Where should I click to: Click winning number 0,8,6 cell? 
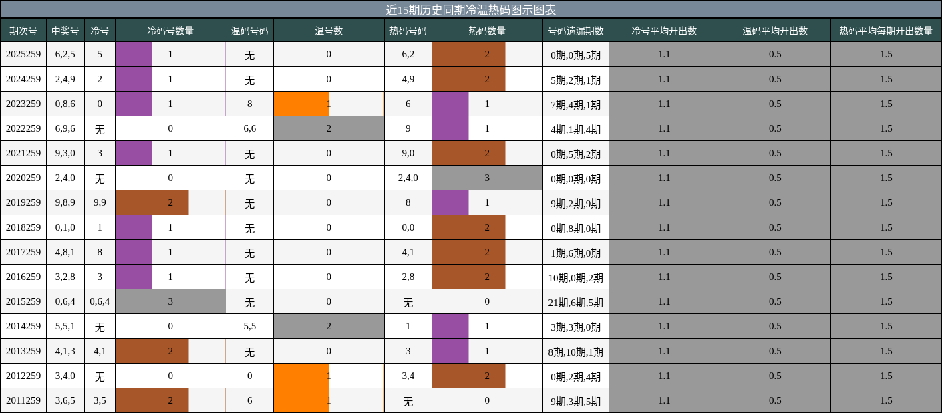(65, 104)
